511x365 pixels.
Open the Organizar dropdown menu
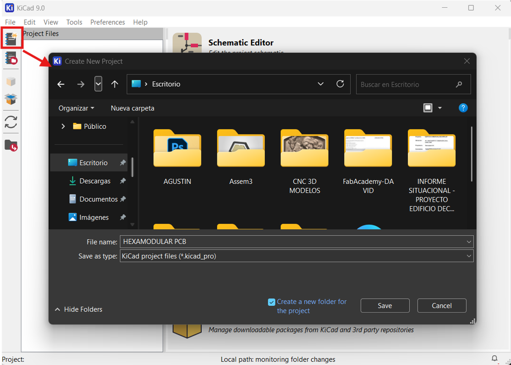click(x=76, y=108)
